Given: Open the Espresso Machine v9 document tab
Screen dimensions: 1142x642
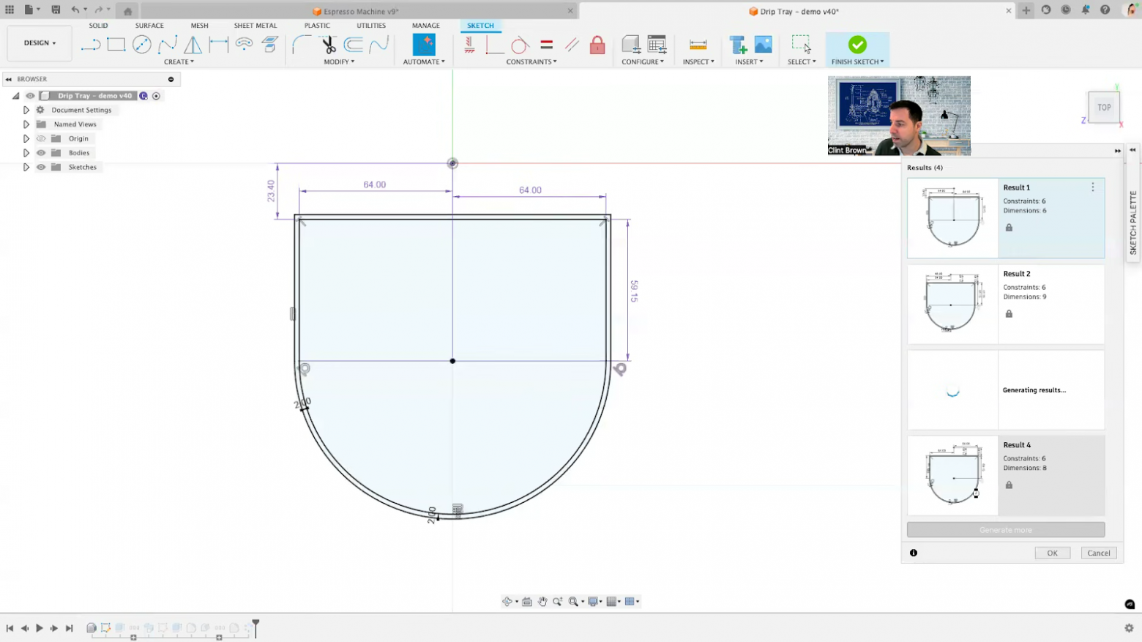Looking at the screenshot, I should (x=360, y=12).
